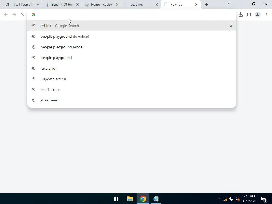The width and height of the screenshot is (272, 204).
Task: Click the Google G icon in the address bar
Action: pyautogui.click(x=33, y=15)
